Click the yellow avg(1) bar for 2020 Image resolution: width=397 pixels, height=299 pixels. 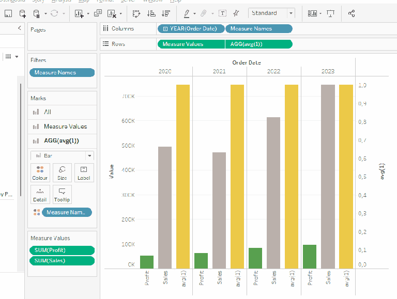pos(183,176)
